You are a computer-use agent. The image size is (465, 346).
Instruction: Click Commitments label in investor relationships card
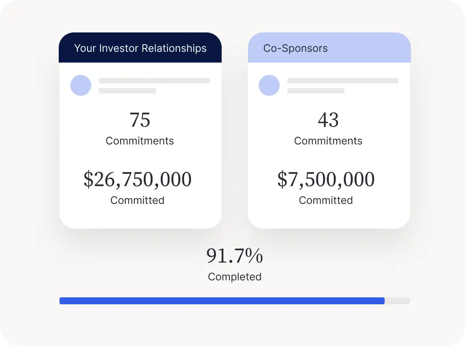click(140, 141)
